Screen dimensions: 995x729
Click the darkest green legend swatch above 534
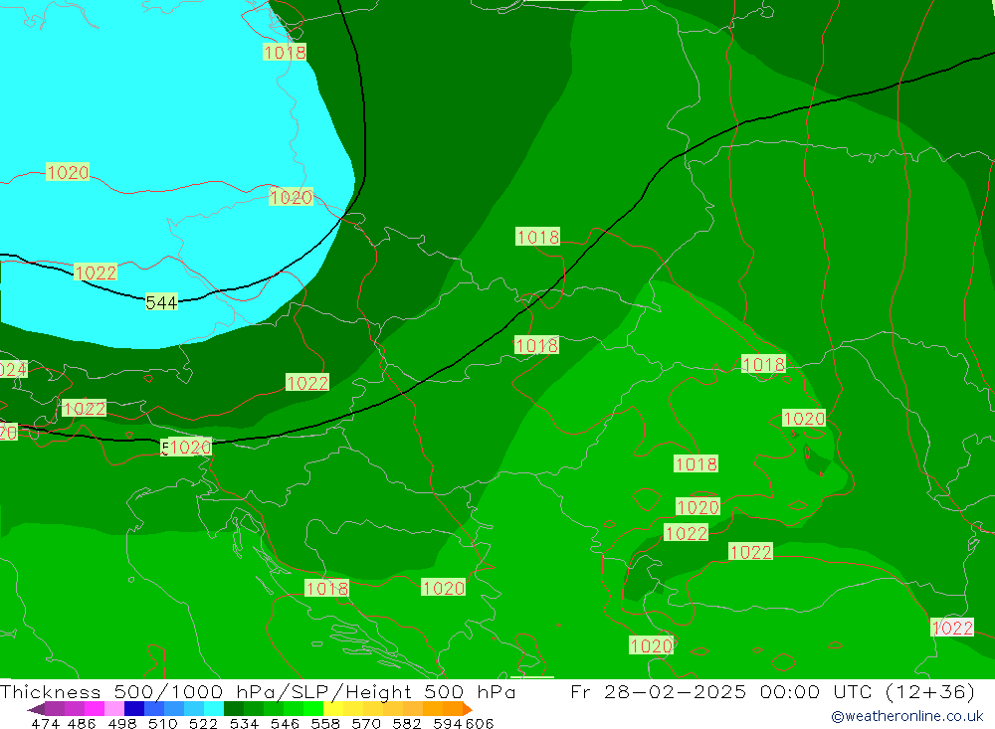(x=234, y=709)
